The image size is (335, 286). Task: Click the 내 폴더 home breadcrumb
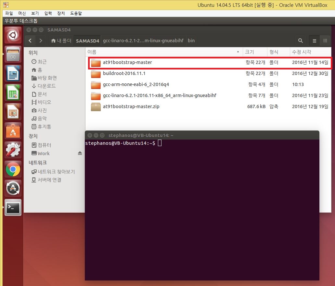click(61, 41)
